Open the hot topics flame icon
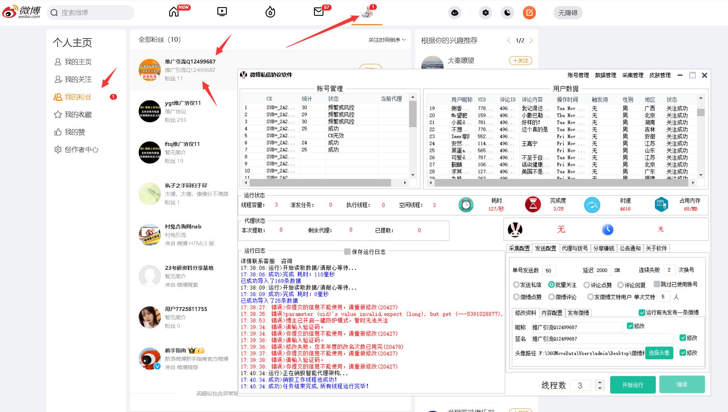728x412 pixels. click(270, 12)
